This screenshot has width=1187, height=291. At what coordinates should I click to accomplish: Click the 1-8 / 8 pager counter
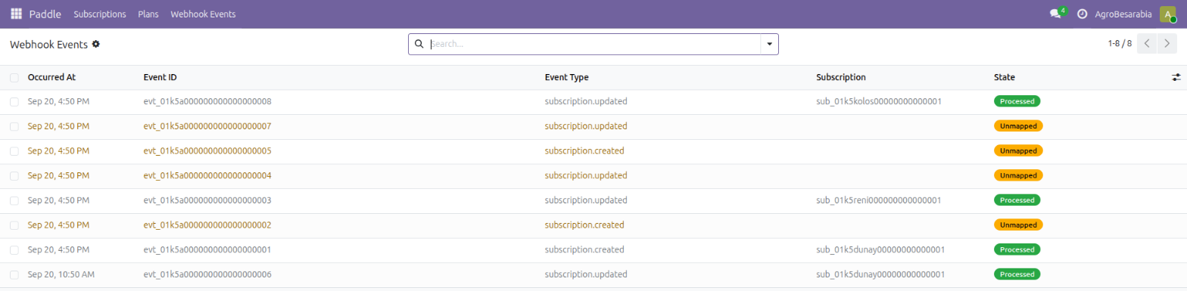[x=1119, y=44]
